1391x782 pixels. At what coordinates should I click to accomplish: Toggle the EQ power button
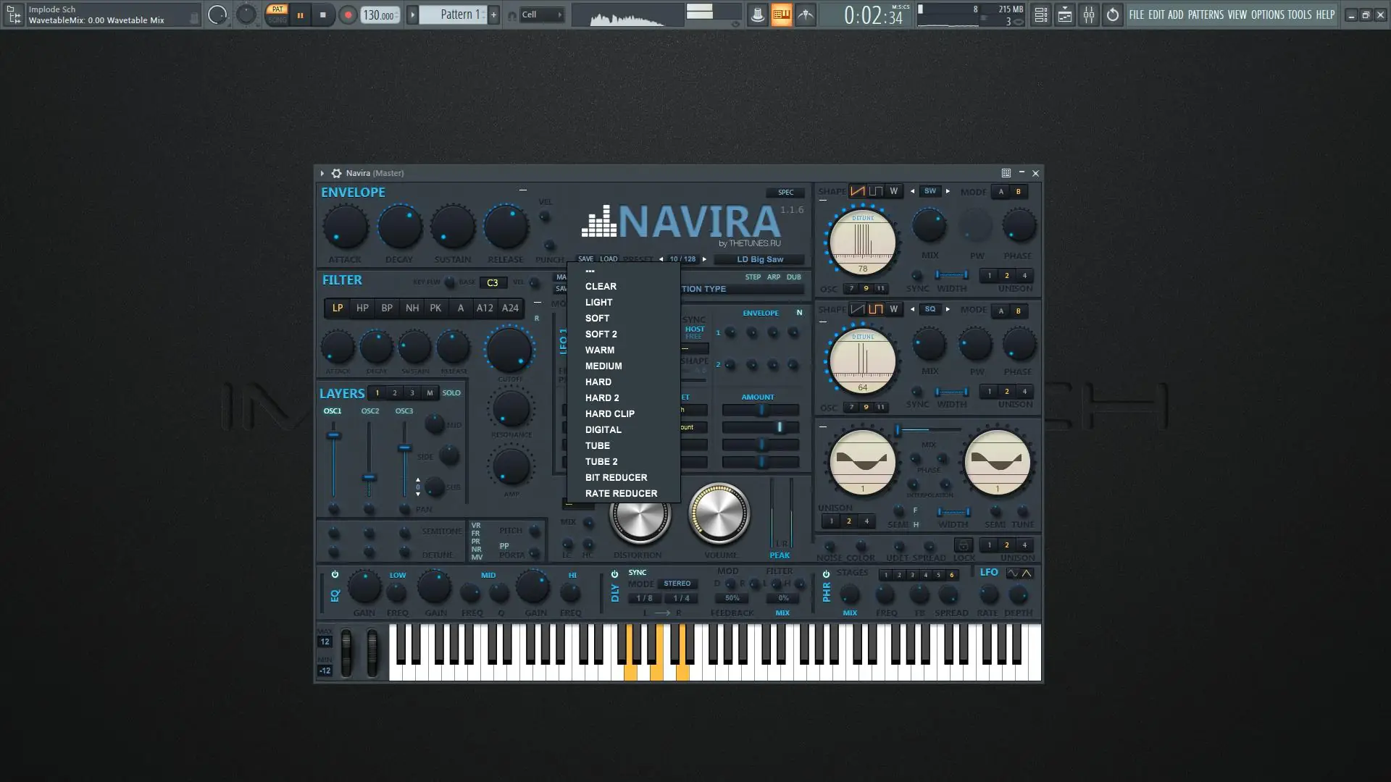click(335, 574)
